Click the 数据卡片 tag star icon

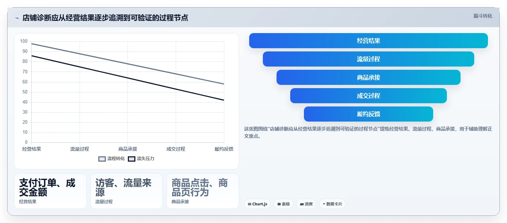(x=324, y=204)
